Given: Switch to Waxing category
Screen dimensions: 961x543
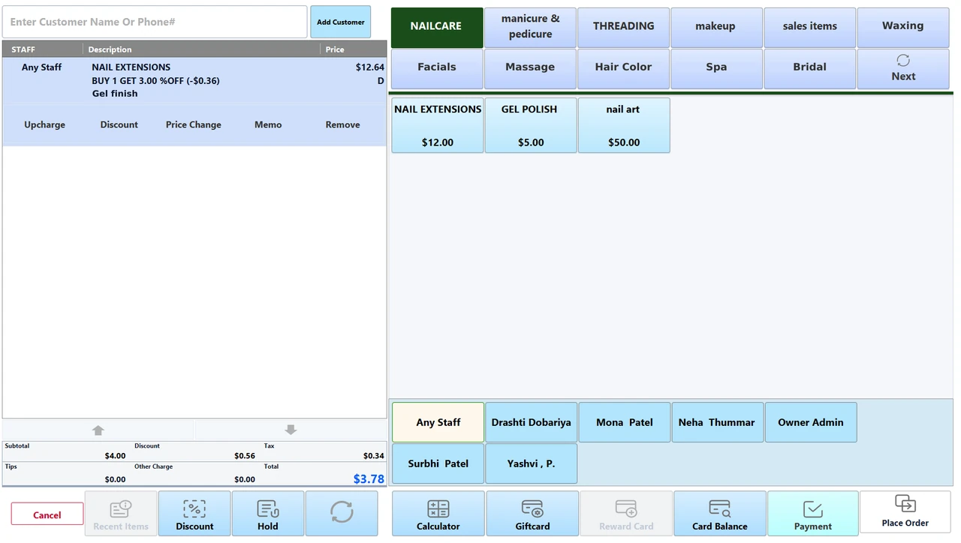Looking at the screenshot, I should 903,27.
